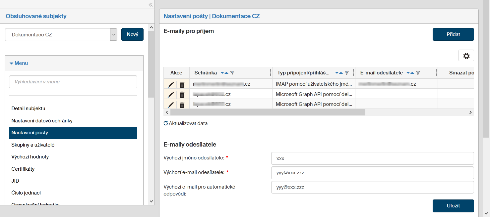The image size is (490, 217).
Task: Click the Přidat button
Action: coord(453,34)
